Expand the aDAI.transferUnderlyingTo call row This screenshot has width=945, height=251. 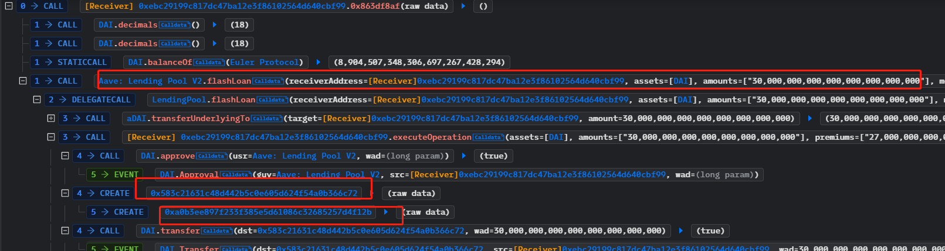51,118
